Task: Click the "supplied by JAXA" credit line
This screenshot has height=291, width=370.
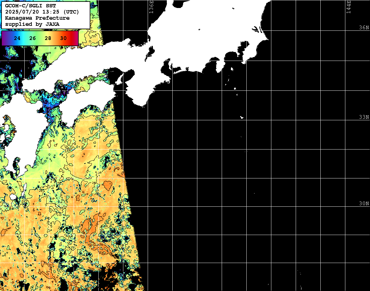Action: click(32, 24)
